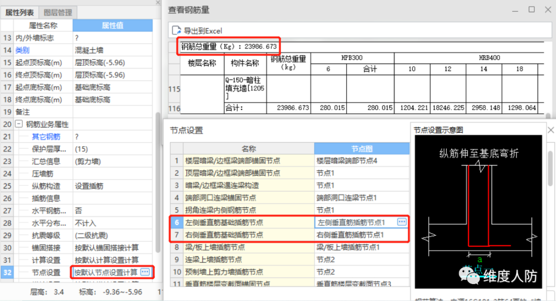Minimize the 查看钢筋量 window
Viewport: 556px width, 301px height.
click(x=515, y=10)
